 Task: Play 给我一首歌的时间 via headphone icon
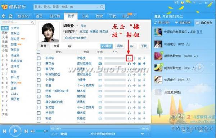click(x=129, y=91)
